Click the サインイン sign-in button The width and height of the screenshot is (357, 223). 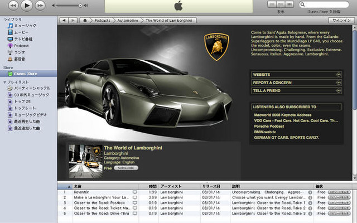coord(341,20)
